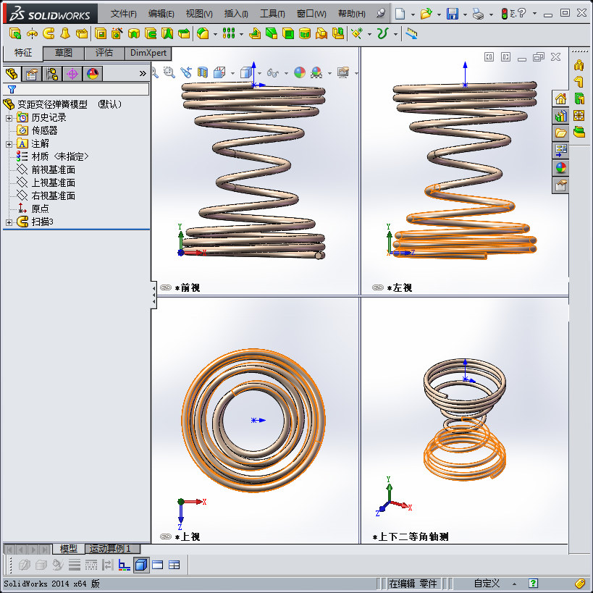Select the Revolved Cut tool
The image size is (593, 593).
pyautogui.click(x=134, y=33)
